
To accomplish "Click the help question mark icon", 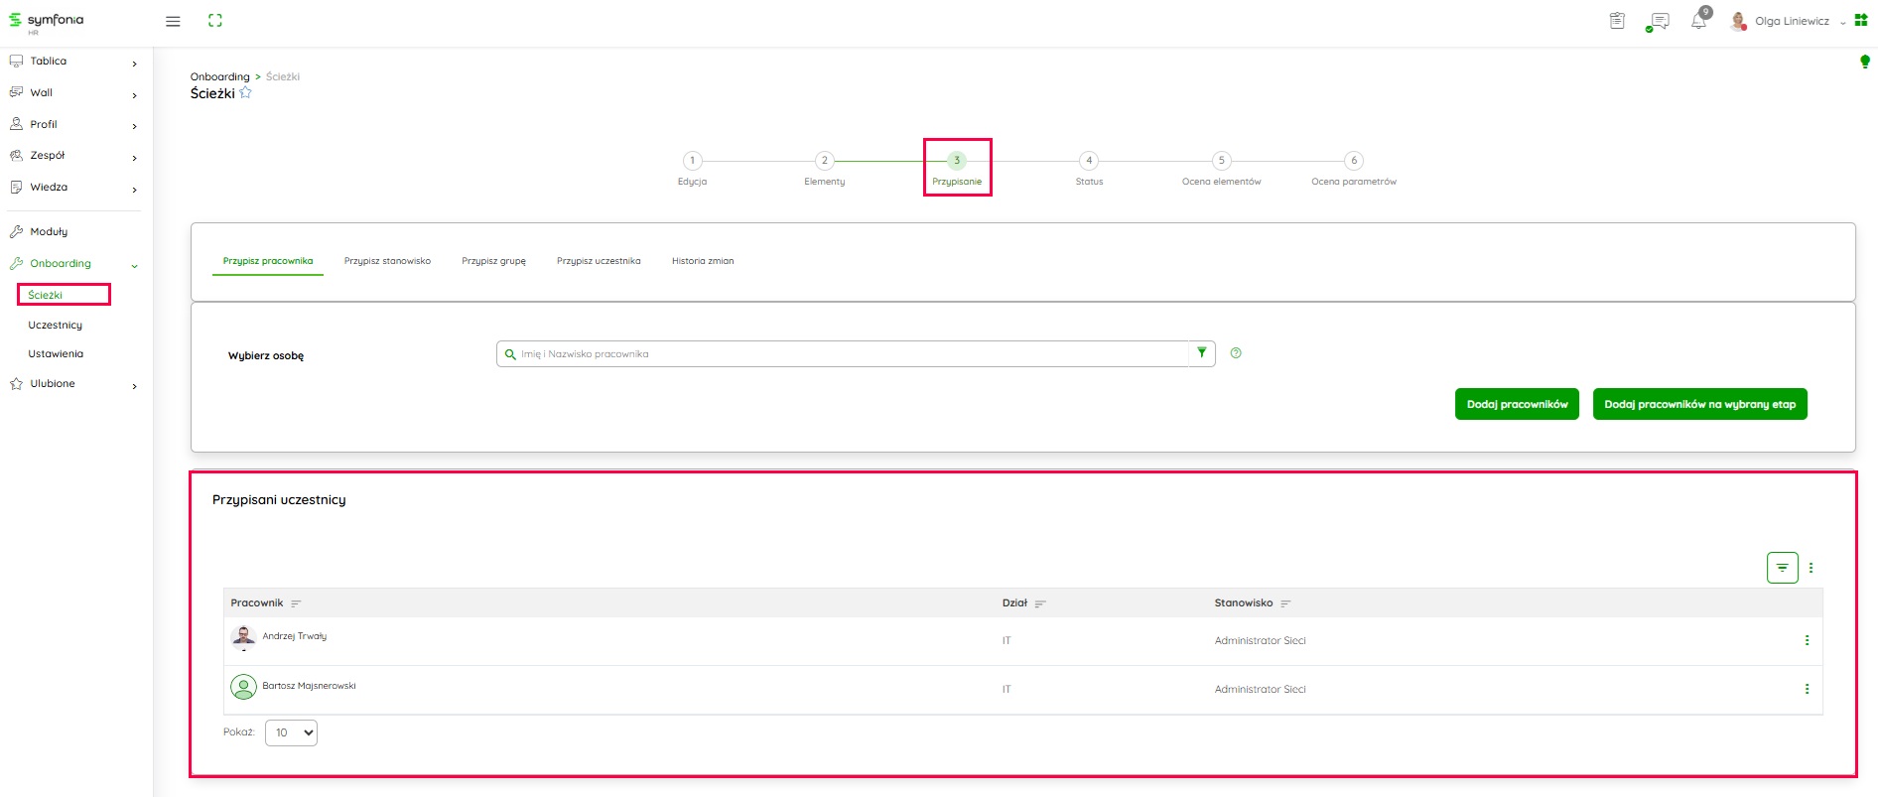I will pos(1236,353).
